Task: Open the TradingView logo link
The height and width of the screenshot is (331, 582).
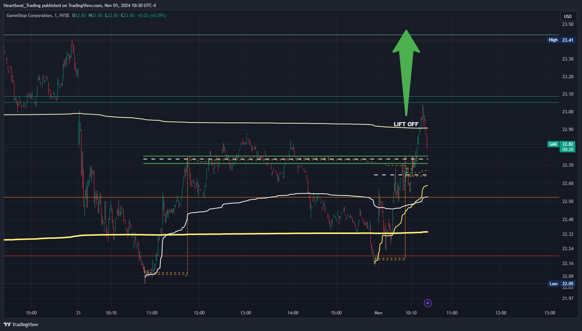Action: click(21, 324)
